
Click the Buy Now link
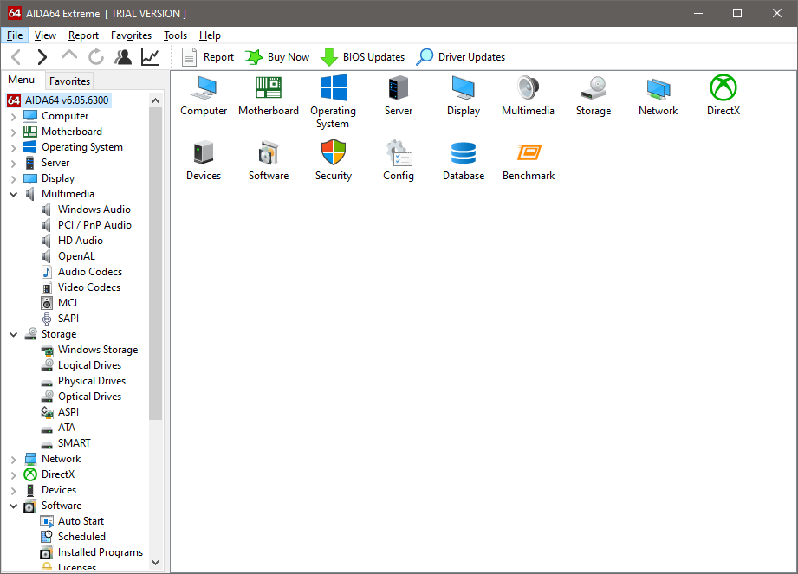(x=286, y=56)
